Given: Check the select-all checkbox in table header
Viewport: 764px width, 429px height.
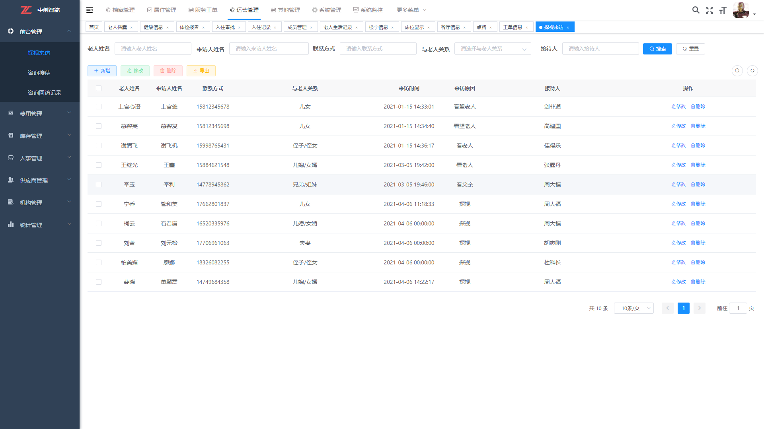Looking at the screenshot, I should tap(99, 88).
